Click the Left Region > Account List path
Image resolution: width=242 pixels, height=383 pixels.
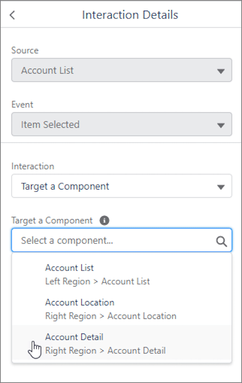[x=97, y=281]
